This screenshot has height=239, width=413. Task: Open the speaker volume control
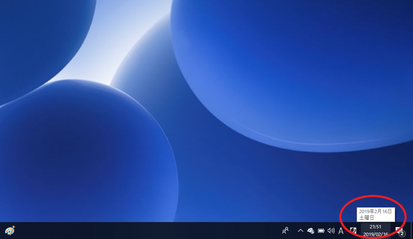(x=331, y=231)
